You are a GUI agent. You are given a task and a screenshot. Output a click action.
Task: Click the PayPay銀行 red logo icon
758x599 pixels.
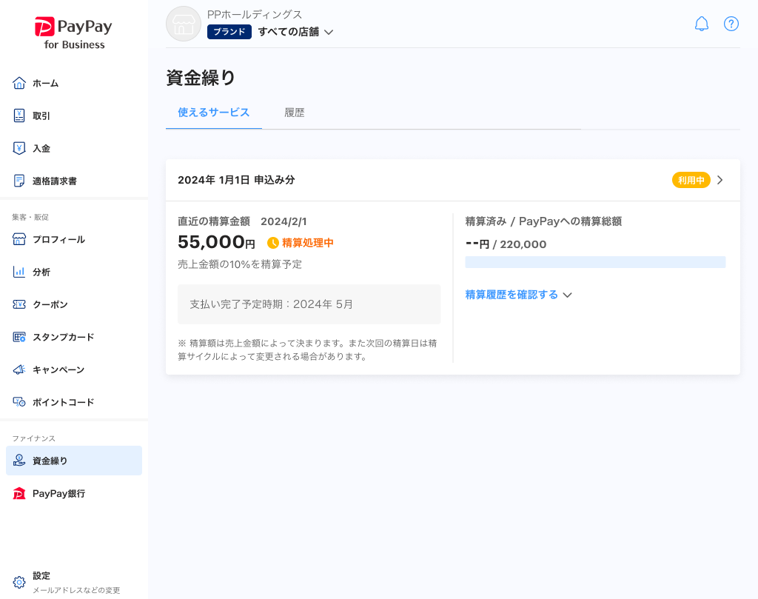(19, 493)
